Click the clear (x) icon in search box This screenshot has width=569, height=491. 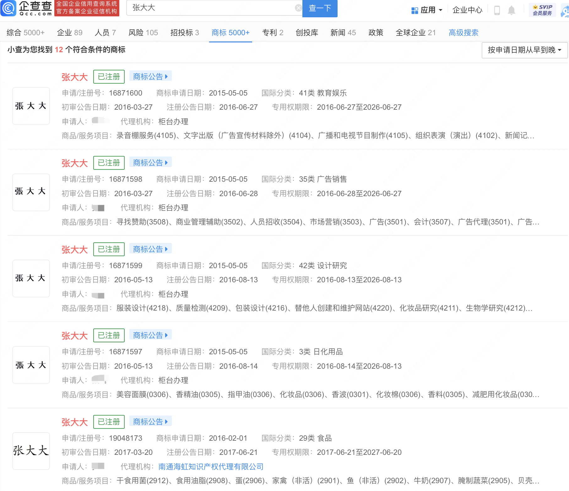[x=298, y=8]
